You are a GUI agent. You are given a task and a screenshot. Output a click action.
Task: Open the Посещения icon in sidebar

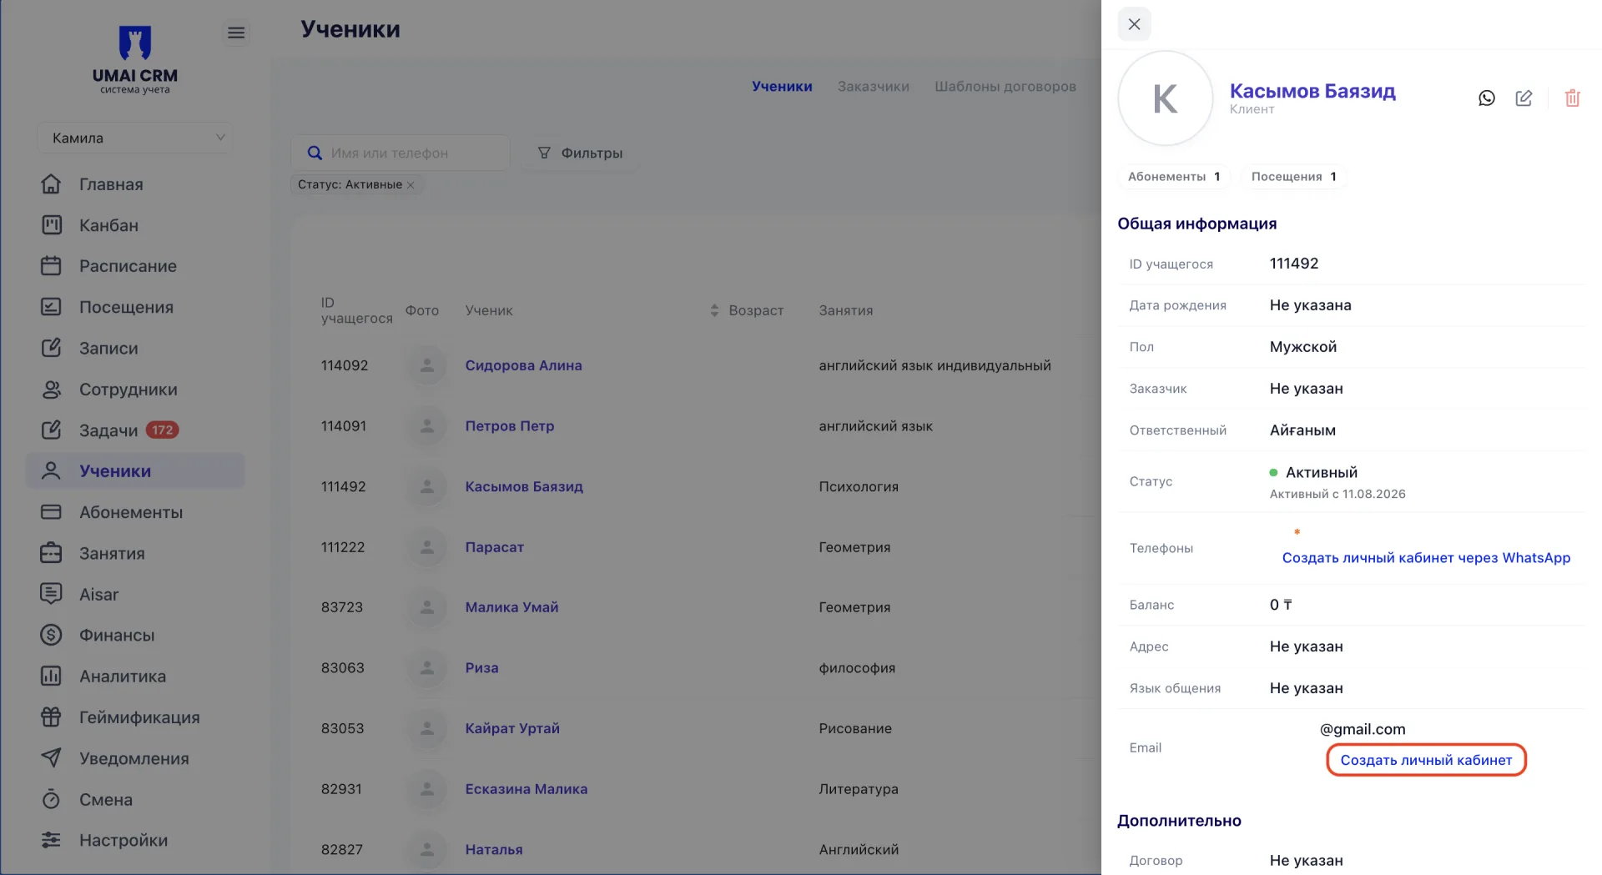point(51,307)
